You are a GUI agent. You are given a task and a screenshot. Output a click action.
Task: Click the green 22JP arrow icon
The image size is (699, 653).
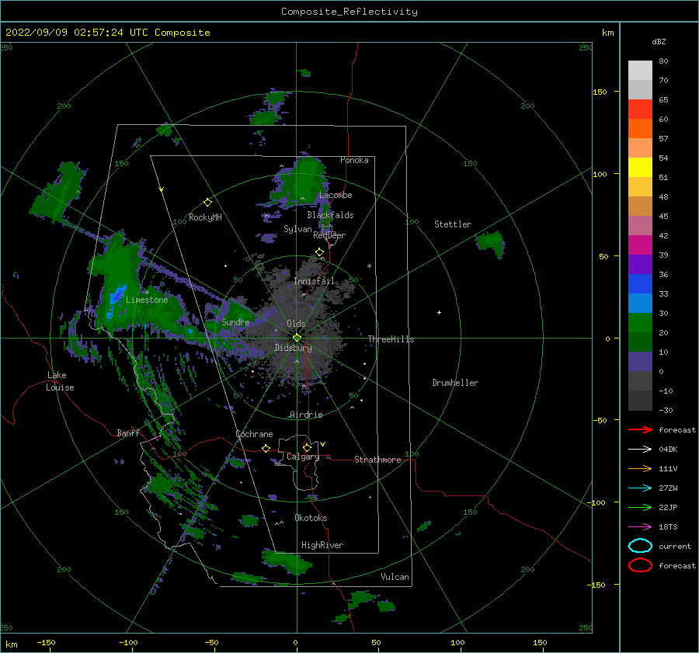(x=640, y=507)
